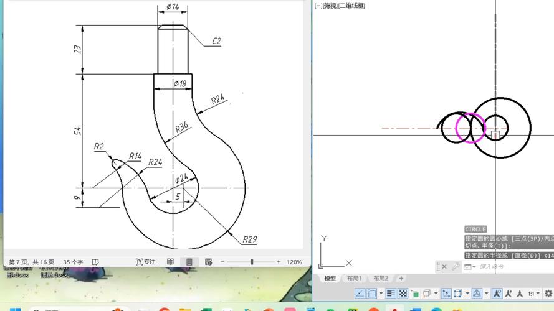Select Word Print Layout view icon

tap(189, 262)
